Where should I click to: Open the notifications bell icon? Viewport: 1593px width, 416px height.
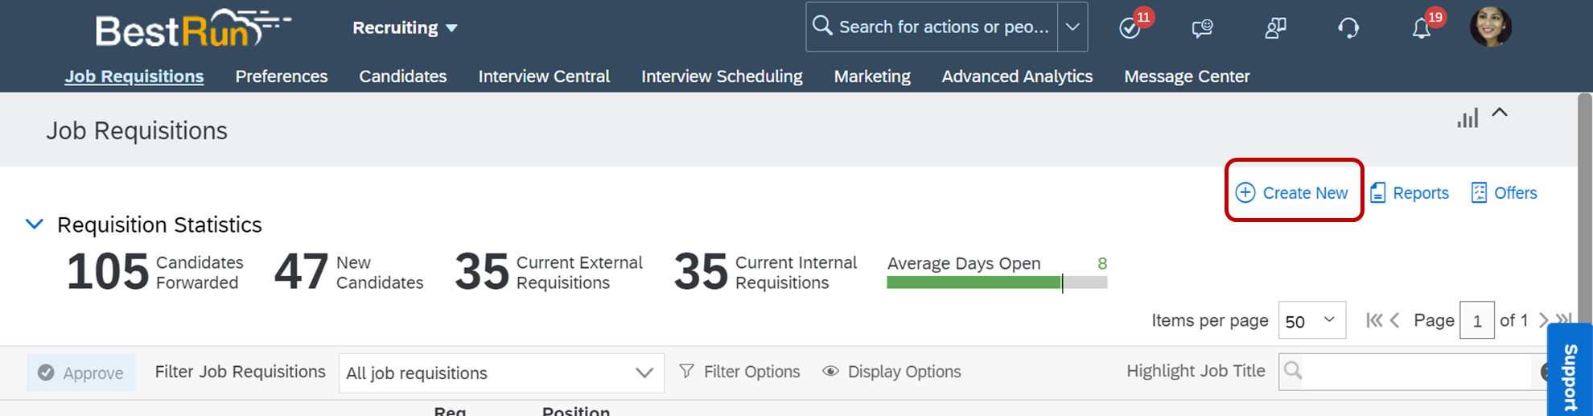coord(1422,29)
